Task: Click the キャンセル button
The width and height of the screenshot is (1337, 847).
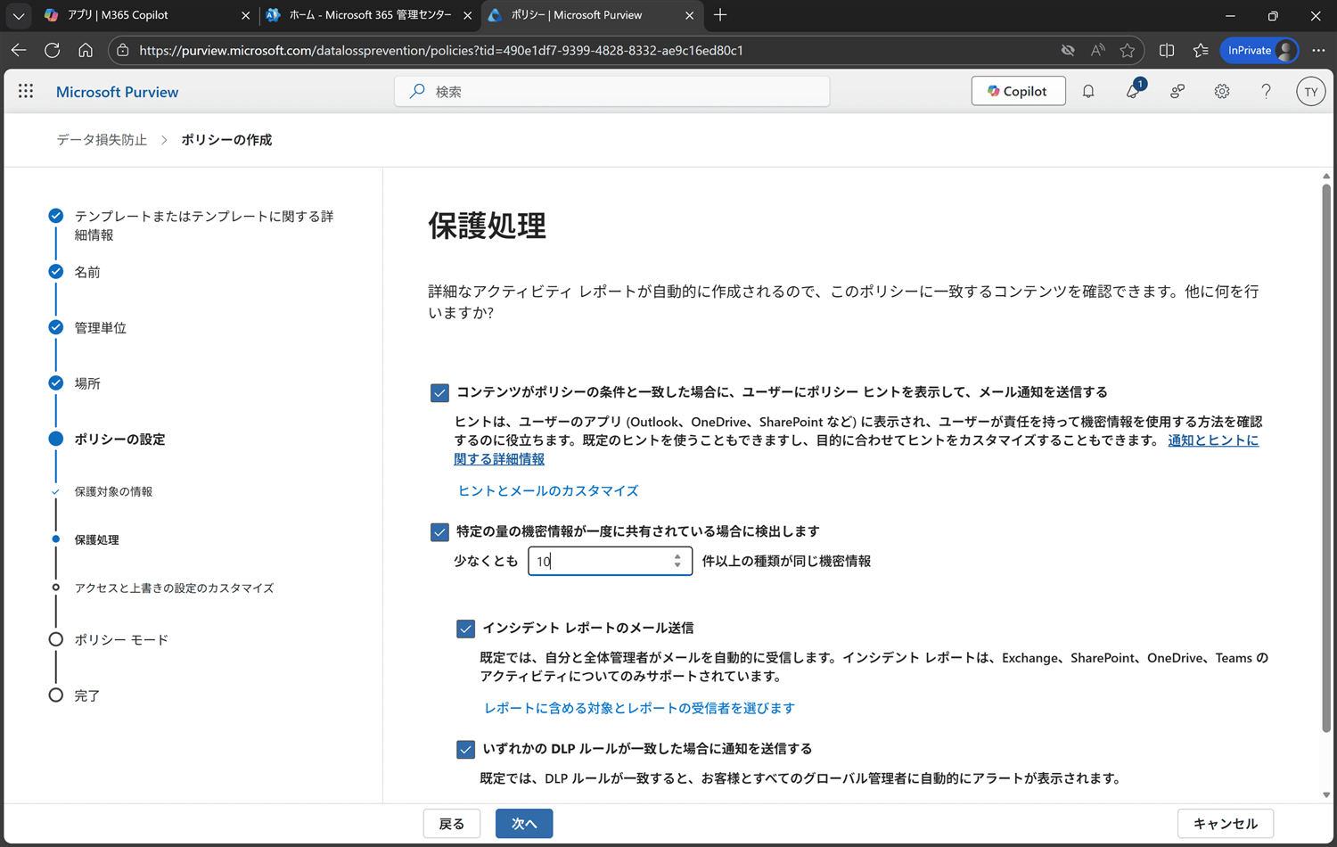Action: click(1226, 824)
